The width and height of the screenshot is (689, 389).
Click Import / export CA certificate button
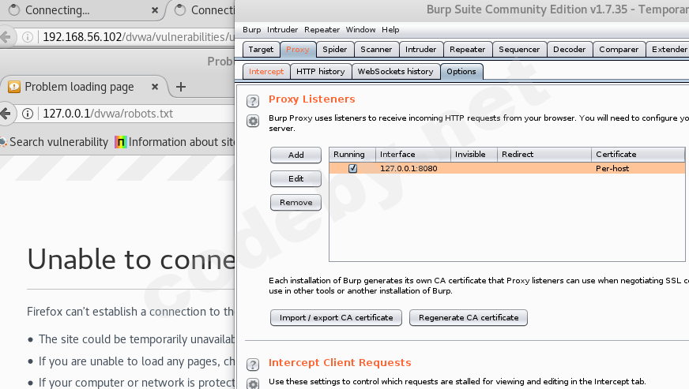point(336,317)
